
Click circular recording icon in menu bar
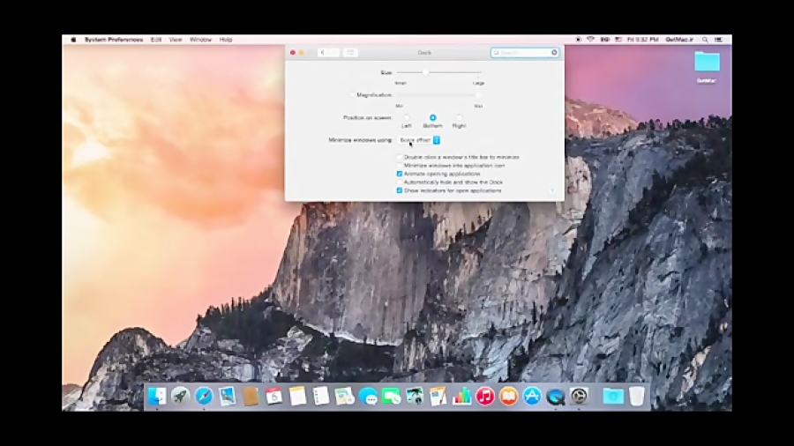[578, 40]
